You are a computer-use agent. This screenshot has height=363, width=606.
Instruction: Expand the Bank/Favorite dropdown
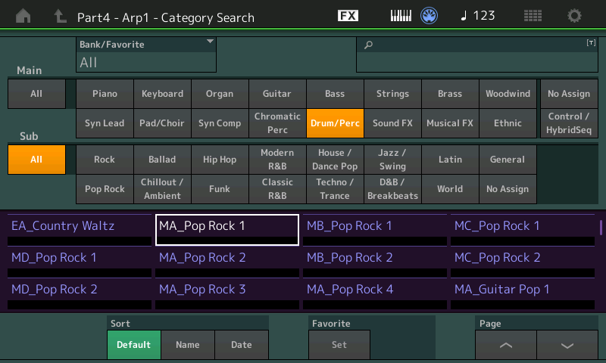tap(146, 55)
